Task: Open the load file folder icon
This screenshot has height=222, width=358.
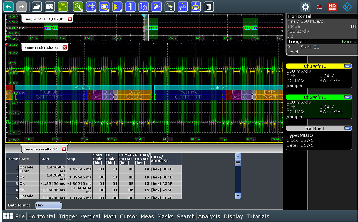Action: click(37, 6)
